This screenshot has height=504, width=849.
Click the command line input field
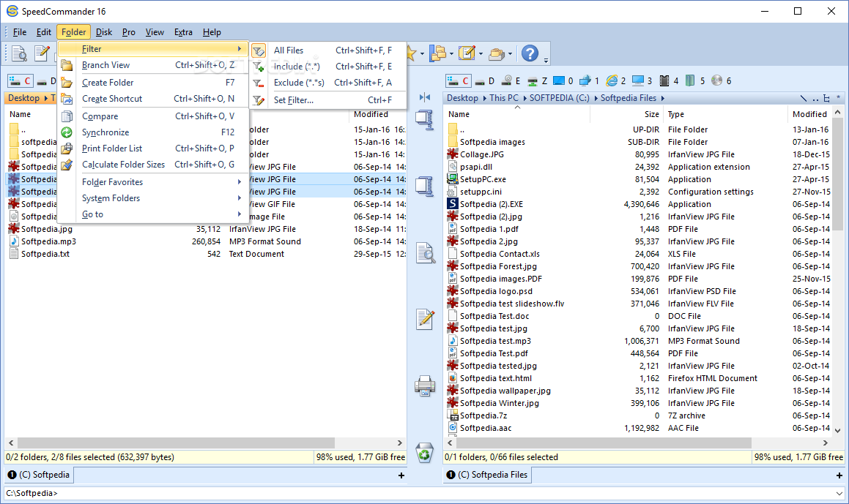coord(418,493)
